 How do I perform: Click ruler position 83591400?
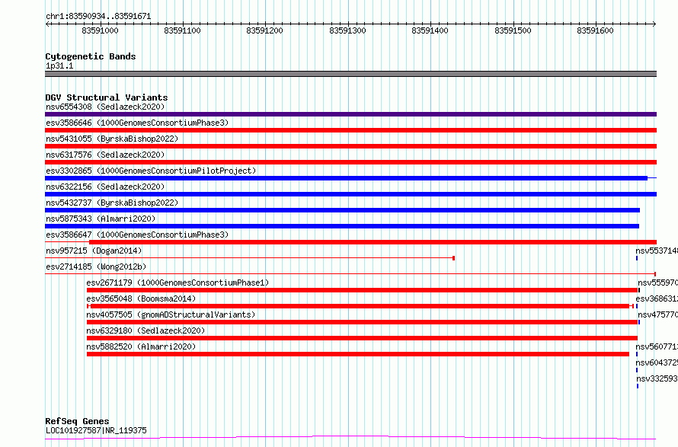click(430, 30)
